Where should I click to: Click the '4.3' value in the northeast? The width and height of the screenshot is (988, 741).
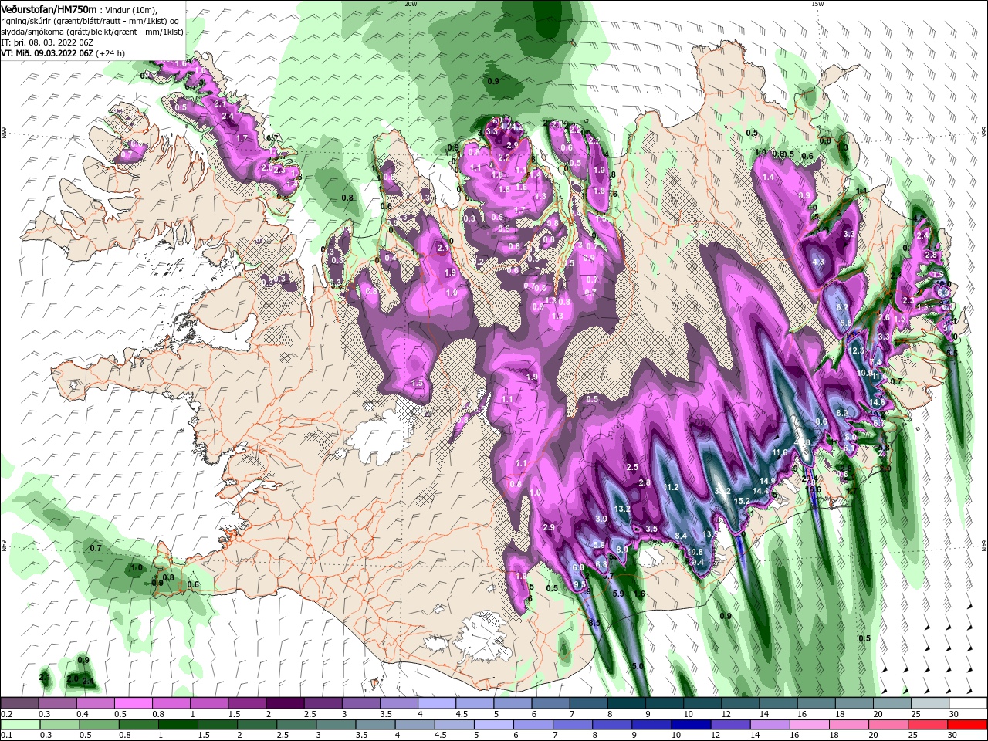click(x=819, y=262)
